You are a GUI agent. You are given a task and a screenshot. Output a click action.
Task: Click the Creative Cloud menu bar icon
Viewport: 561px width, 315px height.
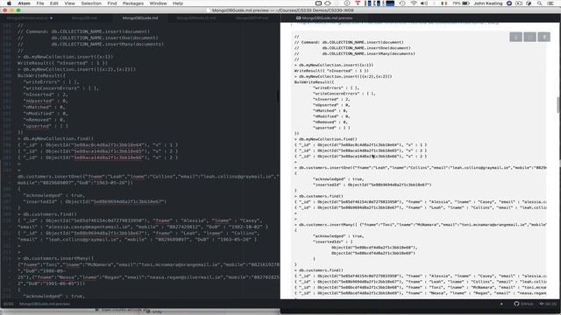click(x=327, y=3)
